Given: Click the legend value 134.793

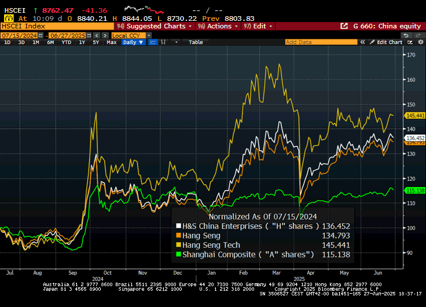Looking at the screenshot, I should 336,236.
